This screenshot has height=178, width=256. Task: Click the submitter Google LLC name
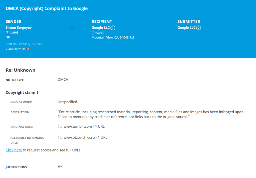[186, 28]
